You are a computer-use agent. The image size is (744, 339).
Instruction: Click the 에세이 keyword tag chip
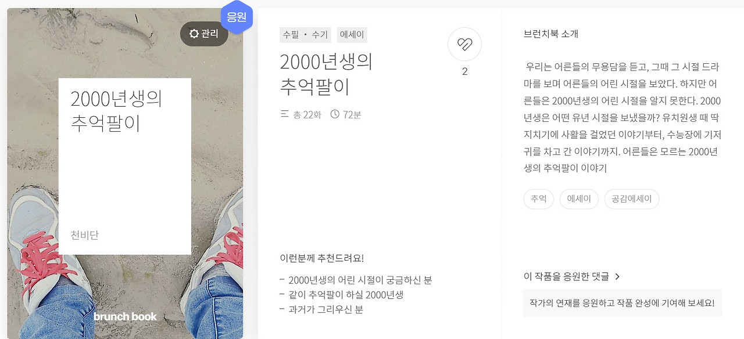[579, 199]
